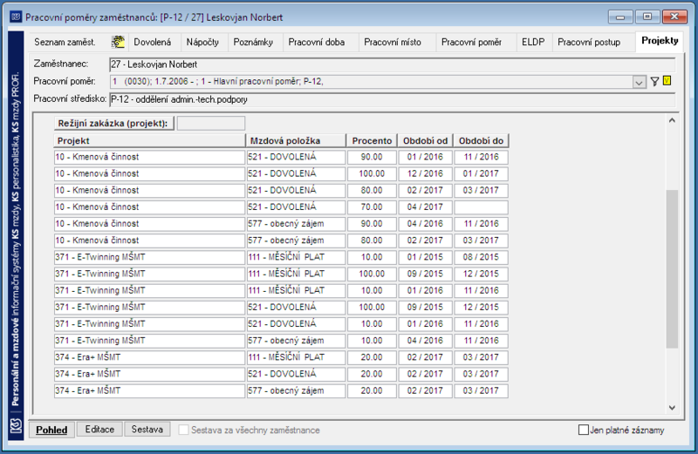
Task: Click the Sestava button
Action: tap(147, 430)
